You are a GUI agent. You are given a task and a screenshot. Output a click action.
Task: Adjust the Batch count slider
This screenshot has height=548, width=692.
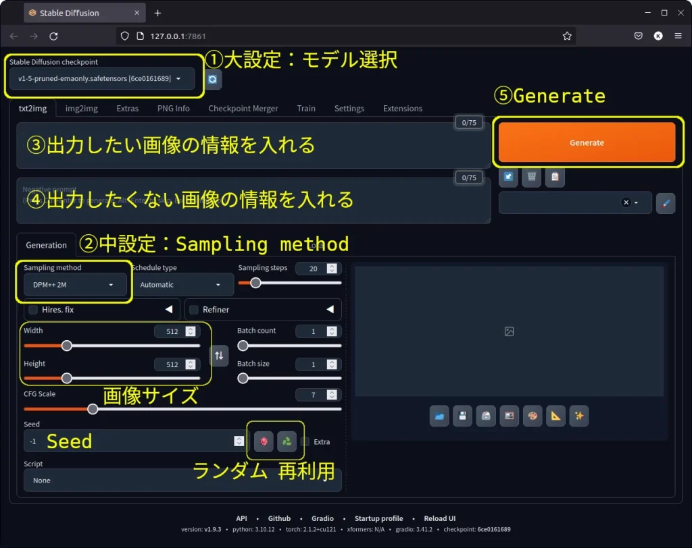tap(289, 346)
